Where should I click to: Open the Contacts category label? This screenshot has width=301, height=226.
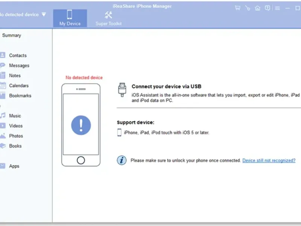pos(18,55)
